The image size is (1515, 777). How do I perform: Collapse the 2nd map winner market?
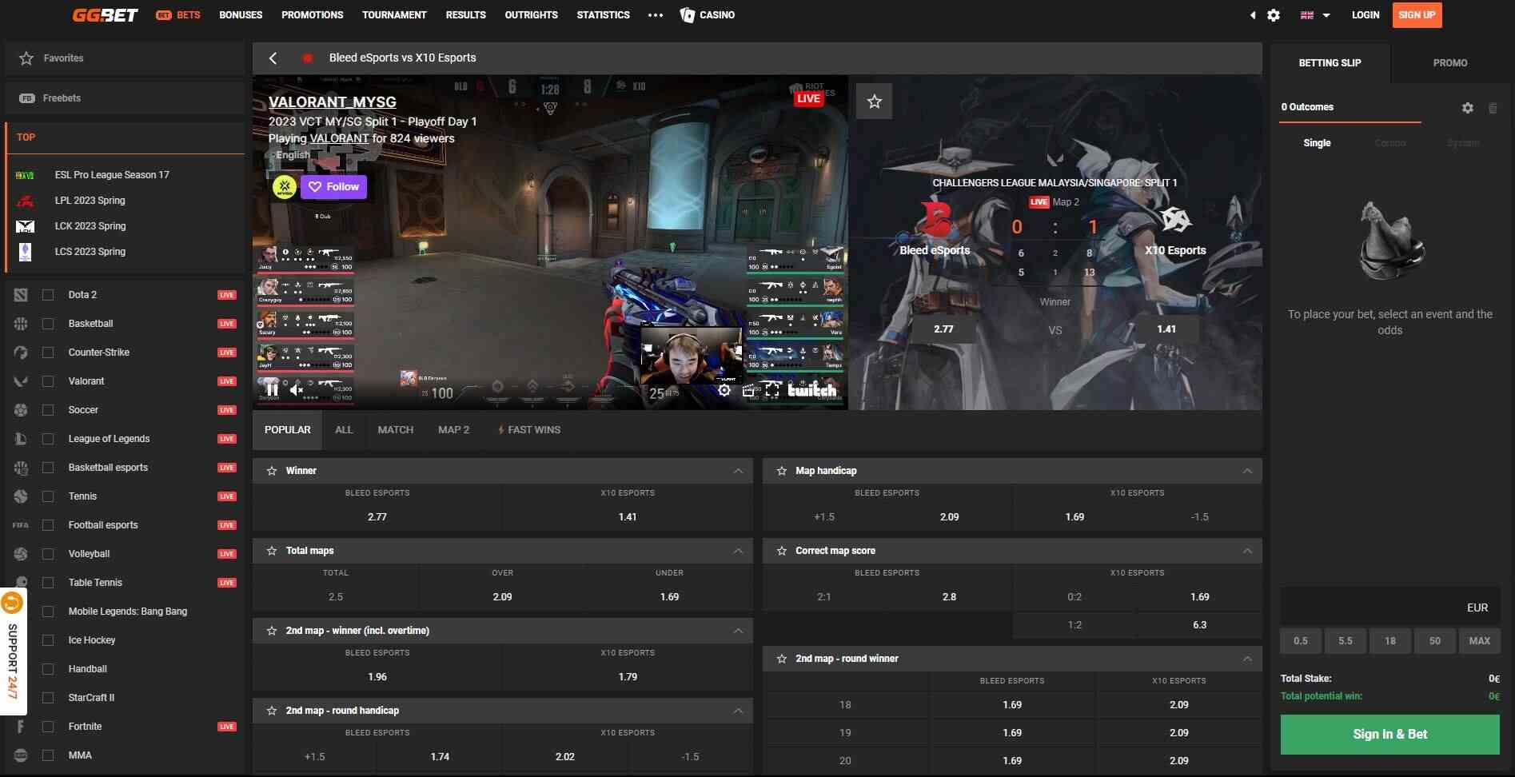point(738,631)
